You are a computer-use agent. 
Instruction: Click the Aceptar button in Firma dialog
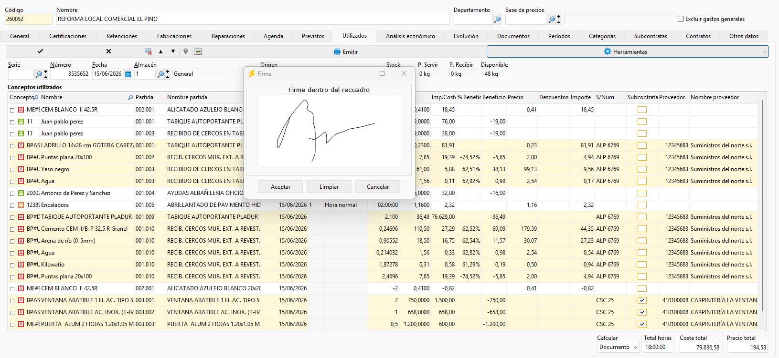click(x=280, y=187)
